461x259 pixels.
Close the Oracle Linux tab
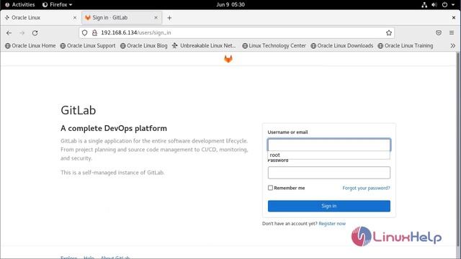click(x=75, y=17)
